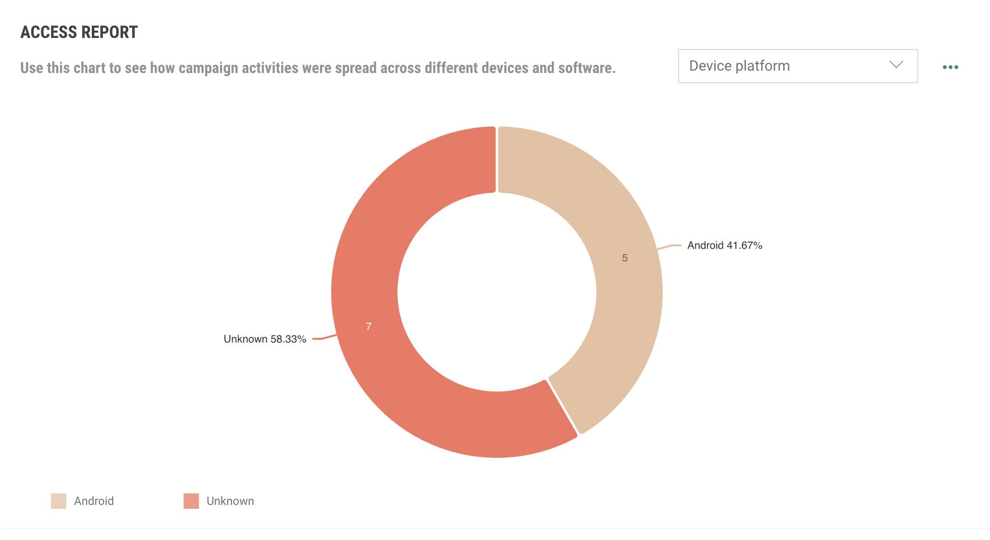The width and height of the screenshot is (990, 540).
Task: Open the Device platform selector
Action: tap(788, 66)
